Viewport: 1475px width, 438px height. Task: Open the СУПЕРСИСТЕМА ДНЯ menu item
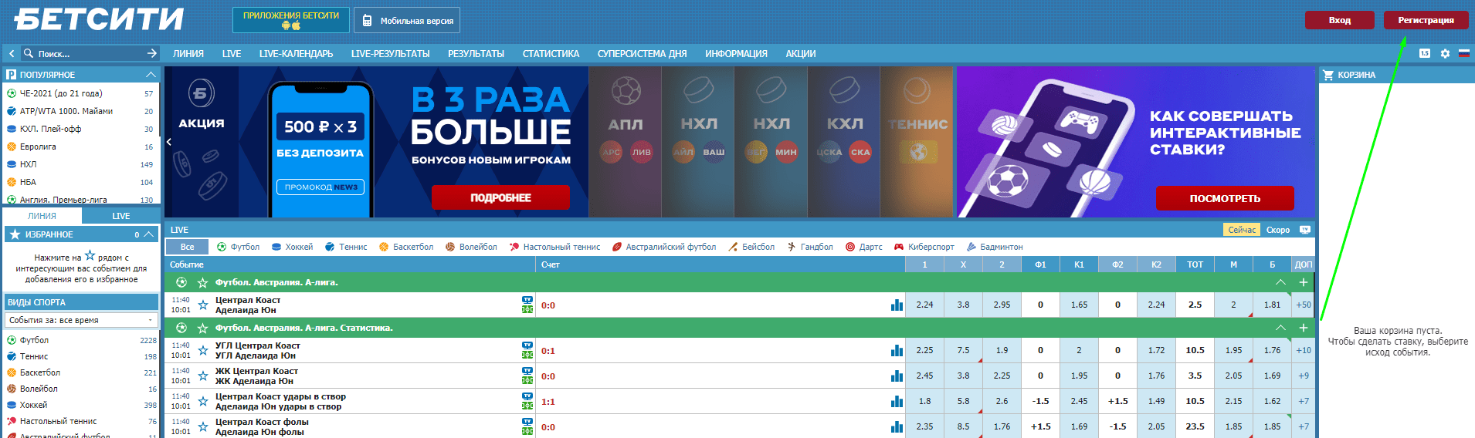click(x=642, y=54)
